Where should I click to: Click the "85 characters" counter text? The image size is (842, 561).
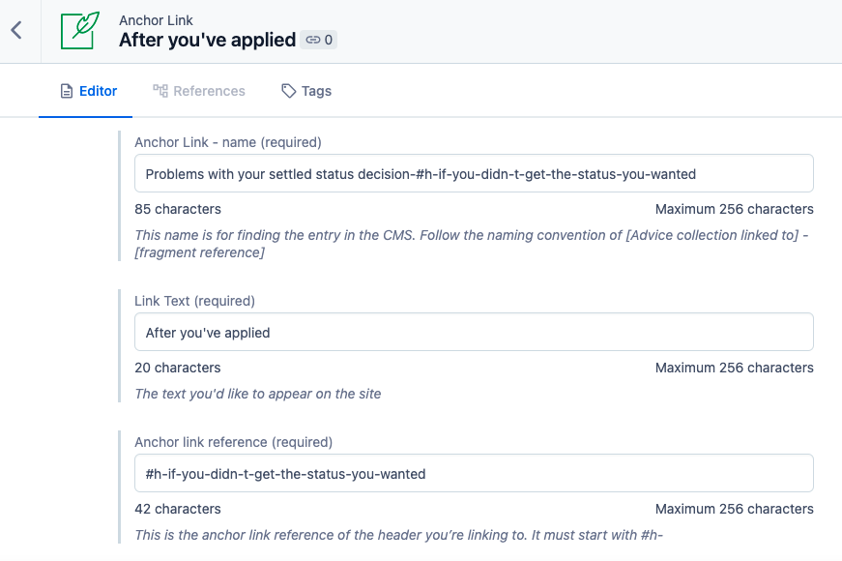pos(178,209)
